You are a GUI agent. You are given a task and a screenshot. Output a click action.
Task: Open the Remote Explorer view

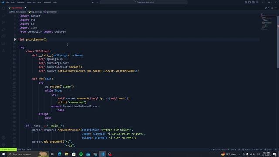(3, 44)
